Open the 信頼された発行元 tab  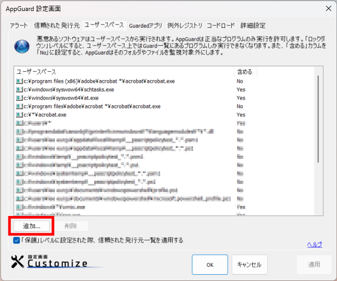(x=57, y=25)
